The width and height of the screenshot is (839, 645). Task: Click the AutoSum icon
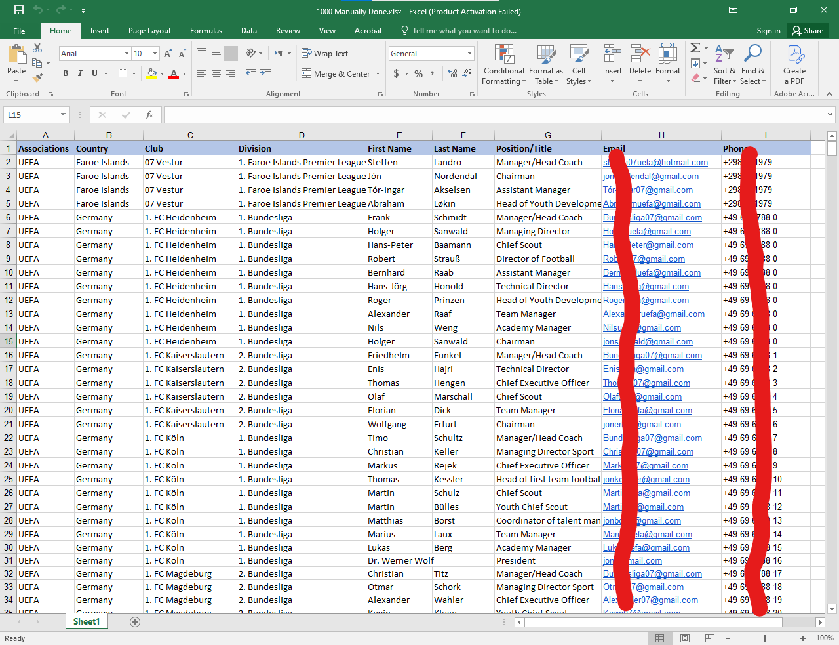pos(695,47)
